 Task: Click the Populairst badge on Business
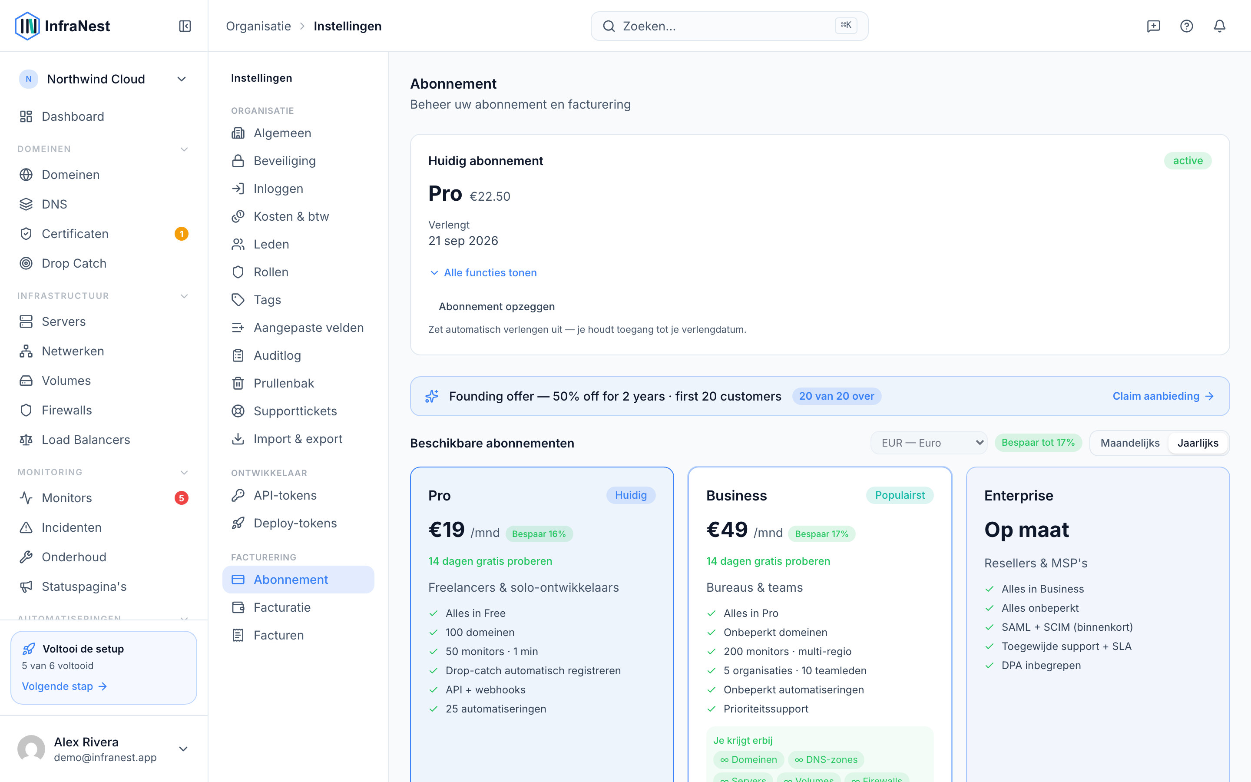click(900, 495)
